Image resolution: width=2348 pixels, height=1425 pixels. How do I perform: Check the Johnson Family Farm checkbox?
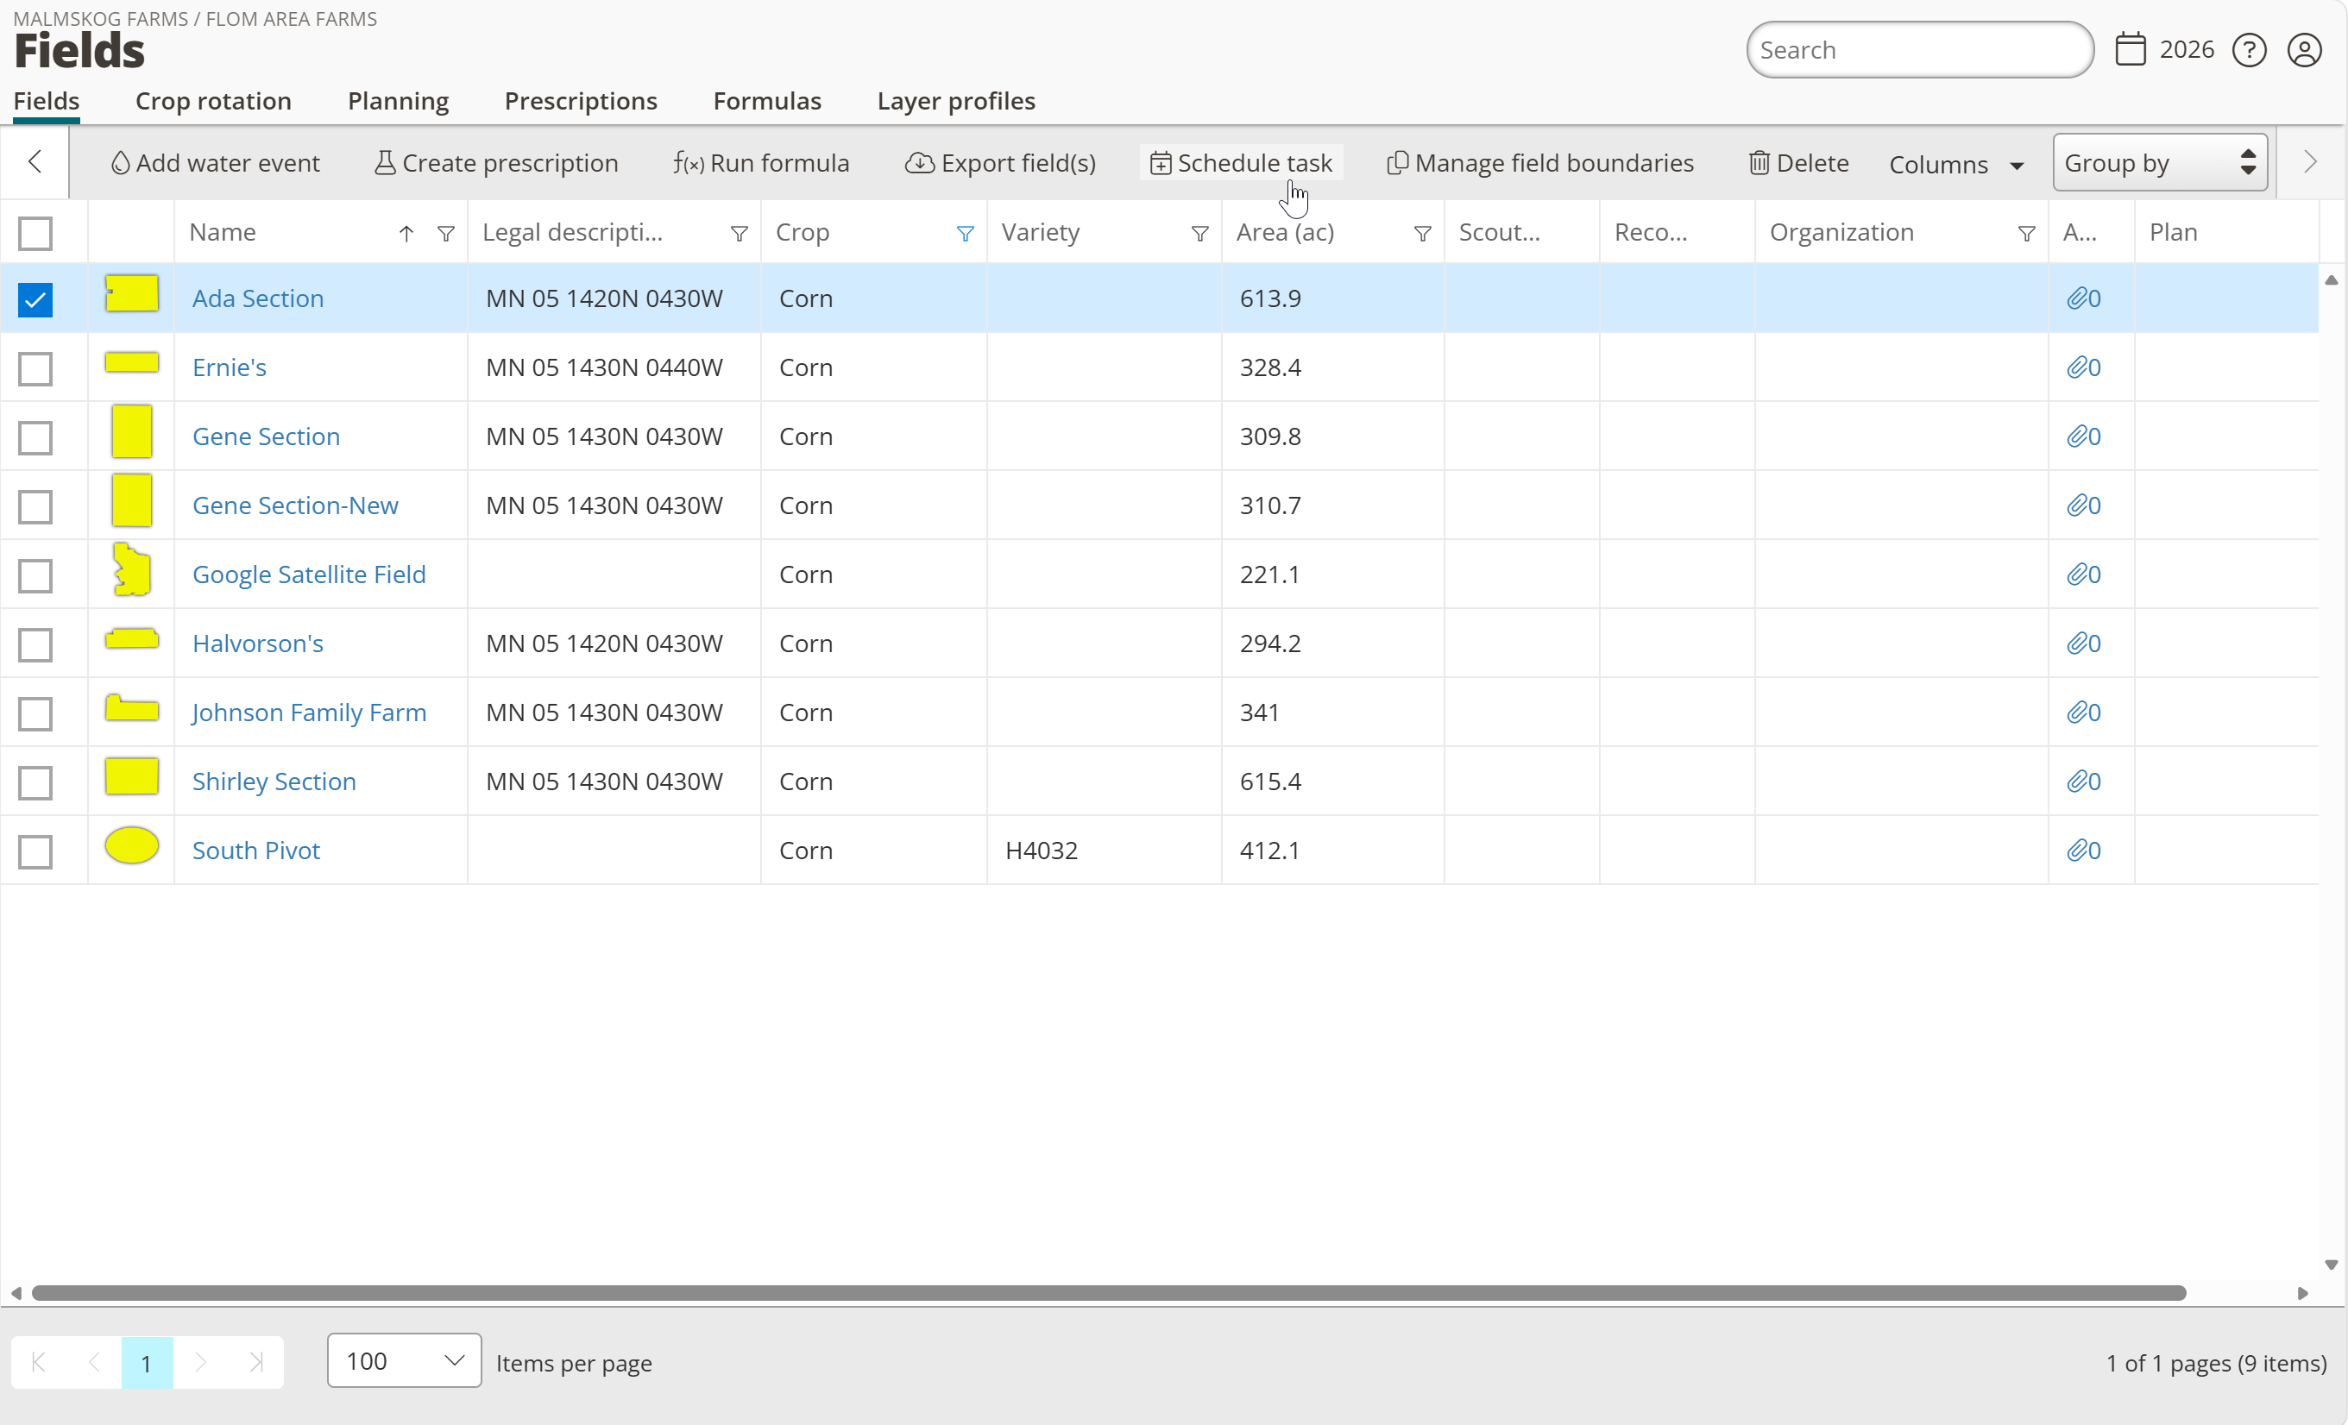35,714
